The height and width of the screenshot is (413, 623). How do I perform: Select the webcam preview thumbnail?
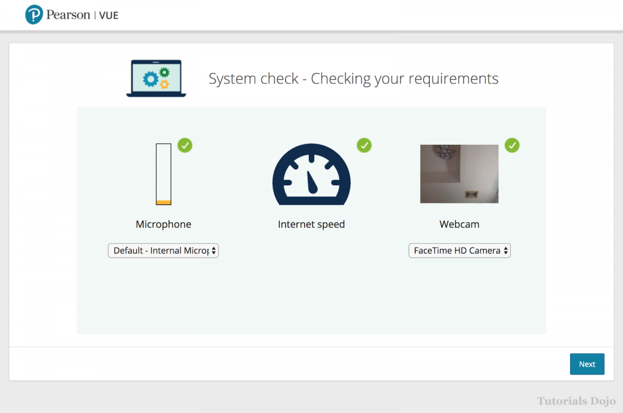pos(459,174)
